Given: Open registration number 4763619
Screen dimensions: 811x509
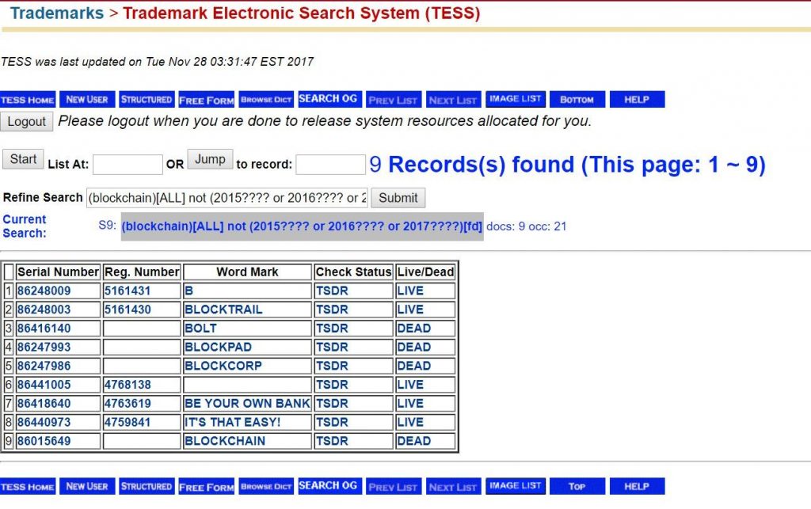Looking at the screenshot, I should coord(128,404).
